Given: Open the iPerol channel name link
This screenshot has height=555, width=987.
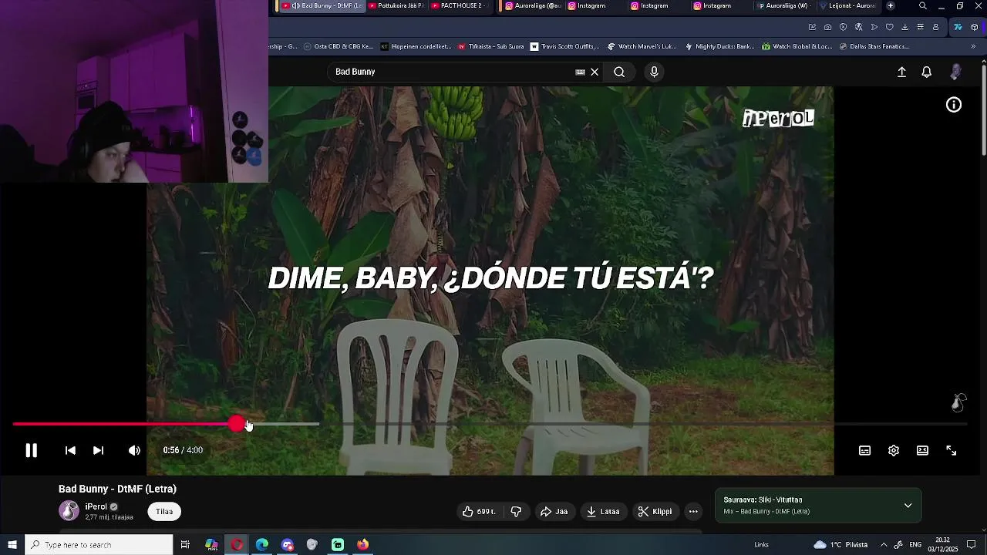Looking at the screenshot, I should [96, 506].
